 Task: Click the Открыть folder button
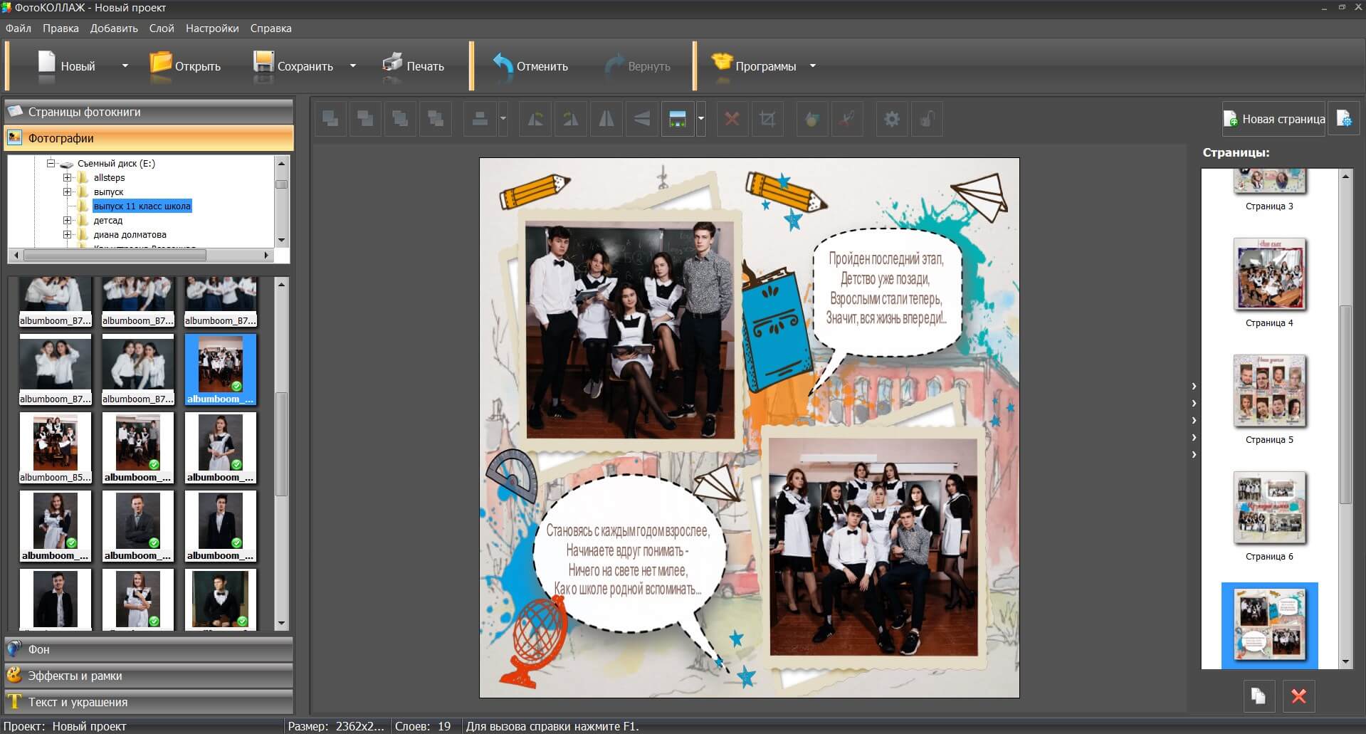pos(185,65)
